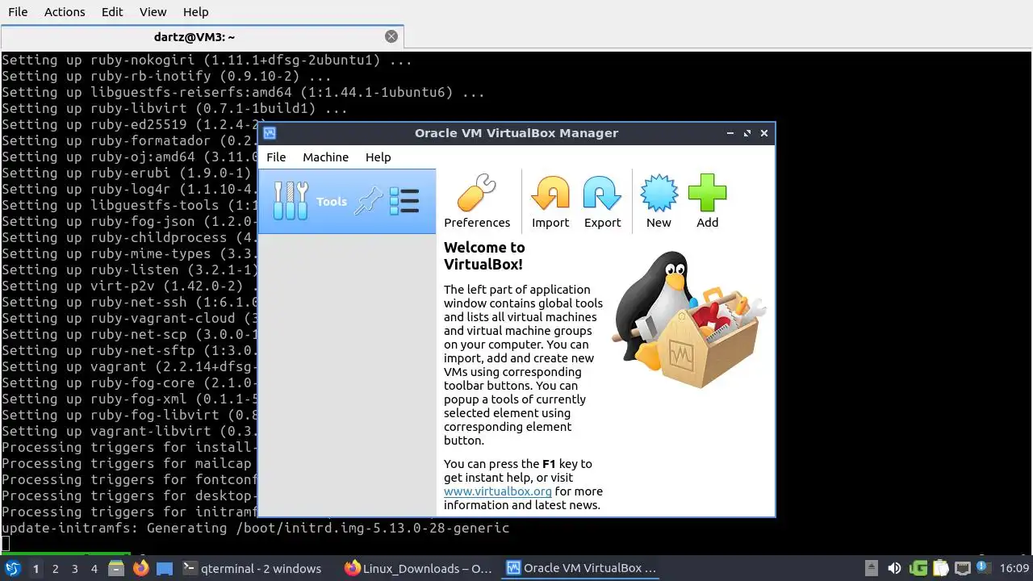Click the Export appliance icon
This screenshot has height=581, width=1033.
[602, 202]
